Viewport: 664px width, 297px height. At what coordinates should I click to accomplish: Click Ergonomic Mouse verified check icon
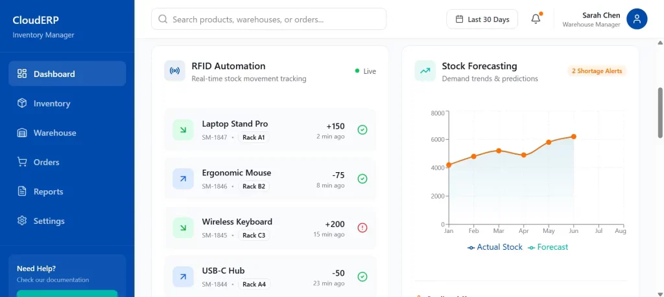(x=362, y=179)
